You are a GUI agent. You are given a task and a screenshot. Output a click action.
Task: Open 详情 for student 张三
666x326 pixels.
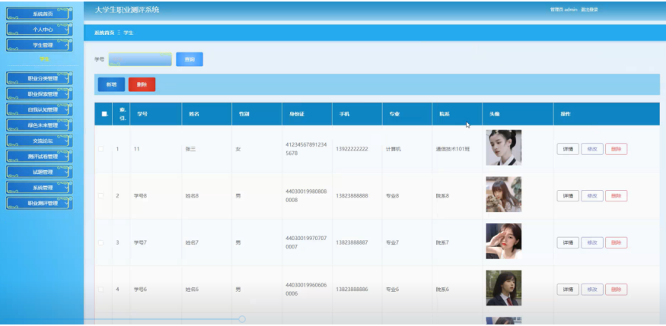coord(568,149)
